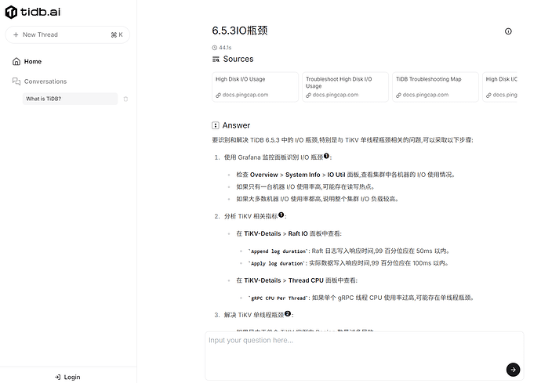Open the thread info icon

508,31
